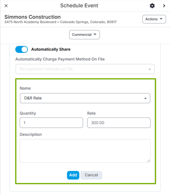
Task: Click the Simmons Construction heading
Action: [x=32, y=17]
